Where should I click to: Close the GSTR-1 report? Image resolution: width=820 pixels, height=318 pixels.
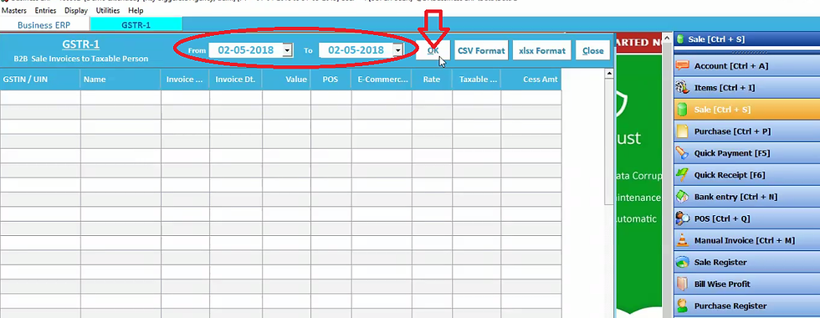(592, 51)
